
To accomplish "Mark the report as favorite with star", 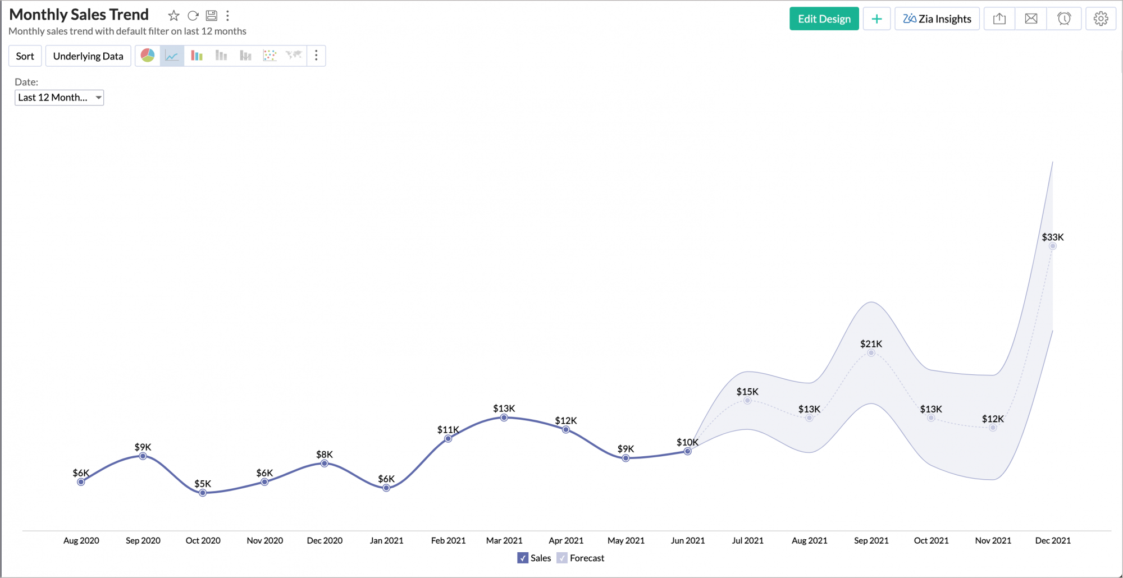I will 174,16.
